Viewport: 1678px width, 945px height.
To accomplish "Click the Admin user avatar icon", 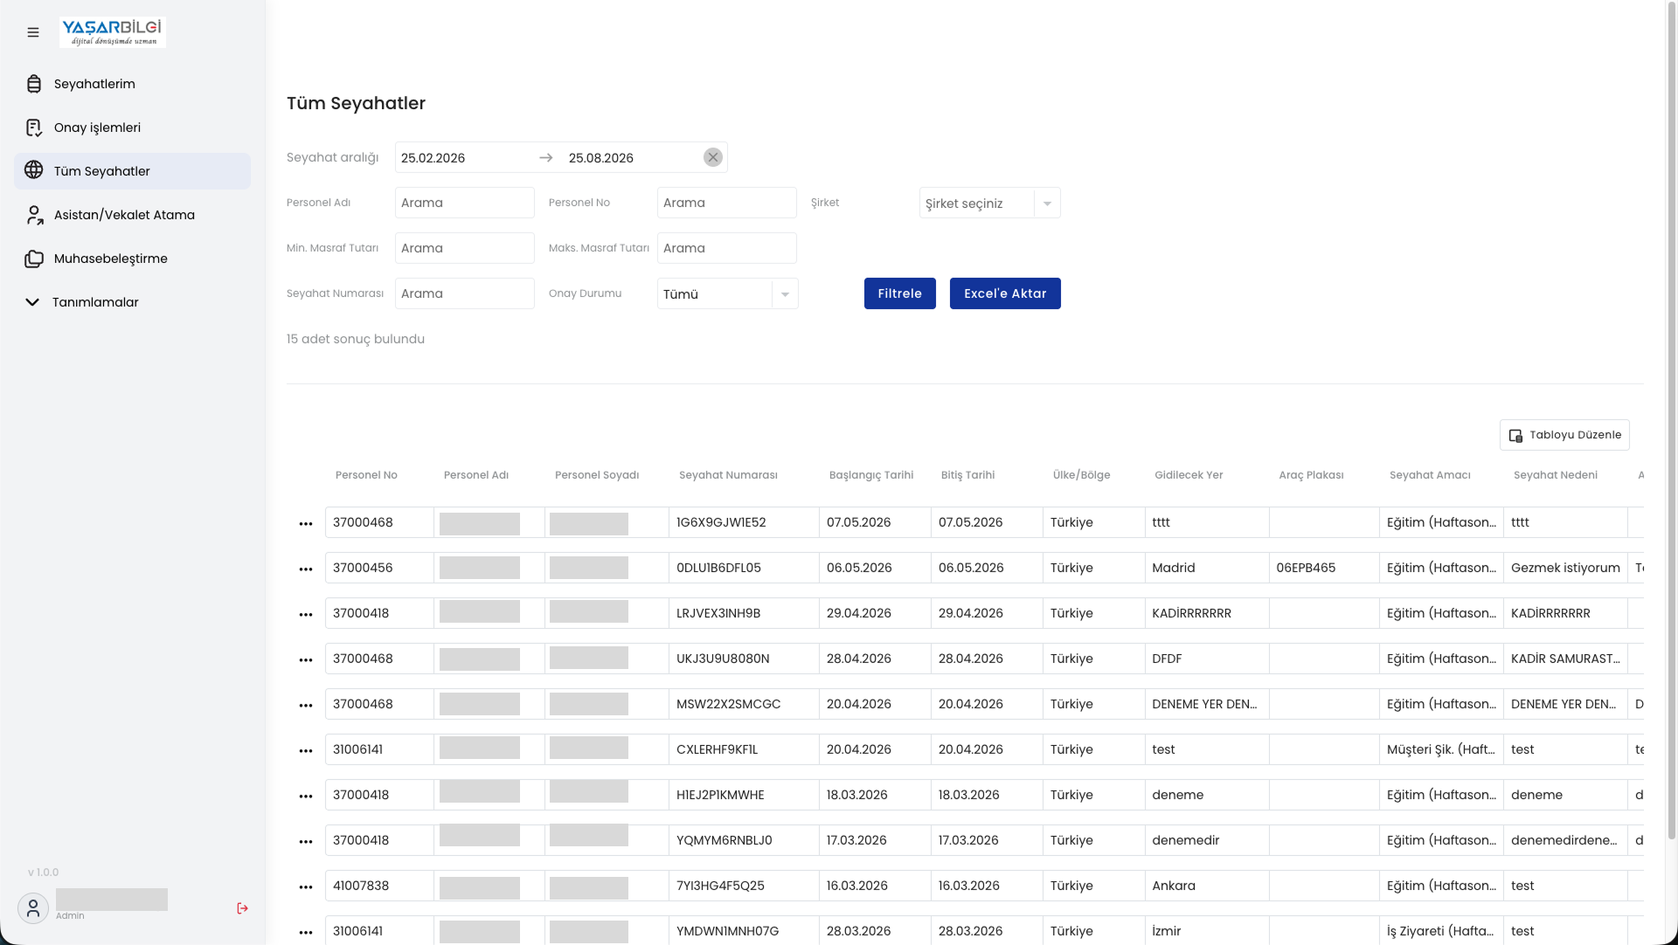I will tap(33, 908).
